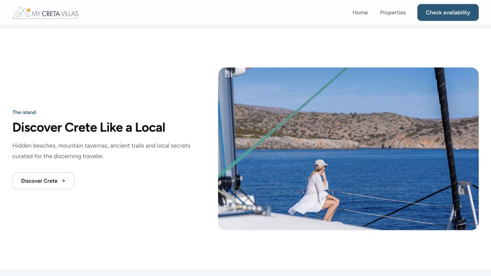The height and width of the screenshot is (276, 491).
Task: Click the "Discover Crete Like a Local" heading
Action: pos(89,127)
